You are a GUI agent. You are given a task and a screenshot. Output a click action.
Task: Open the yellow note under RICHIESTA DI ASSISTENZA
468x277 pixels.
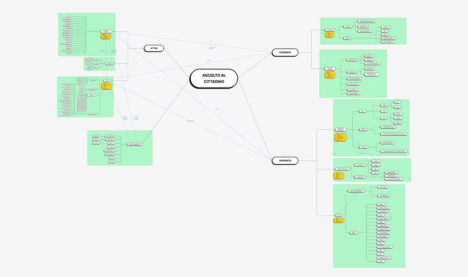[338, 176]
